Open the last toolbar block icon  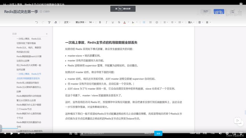(208, 22)
